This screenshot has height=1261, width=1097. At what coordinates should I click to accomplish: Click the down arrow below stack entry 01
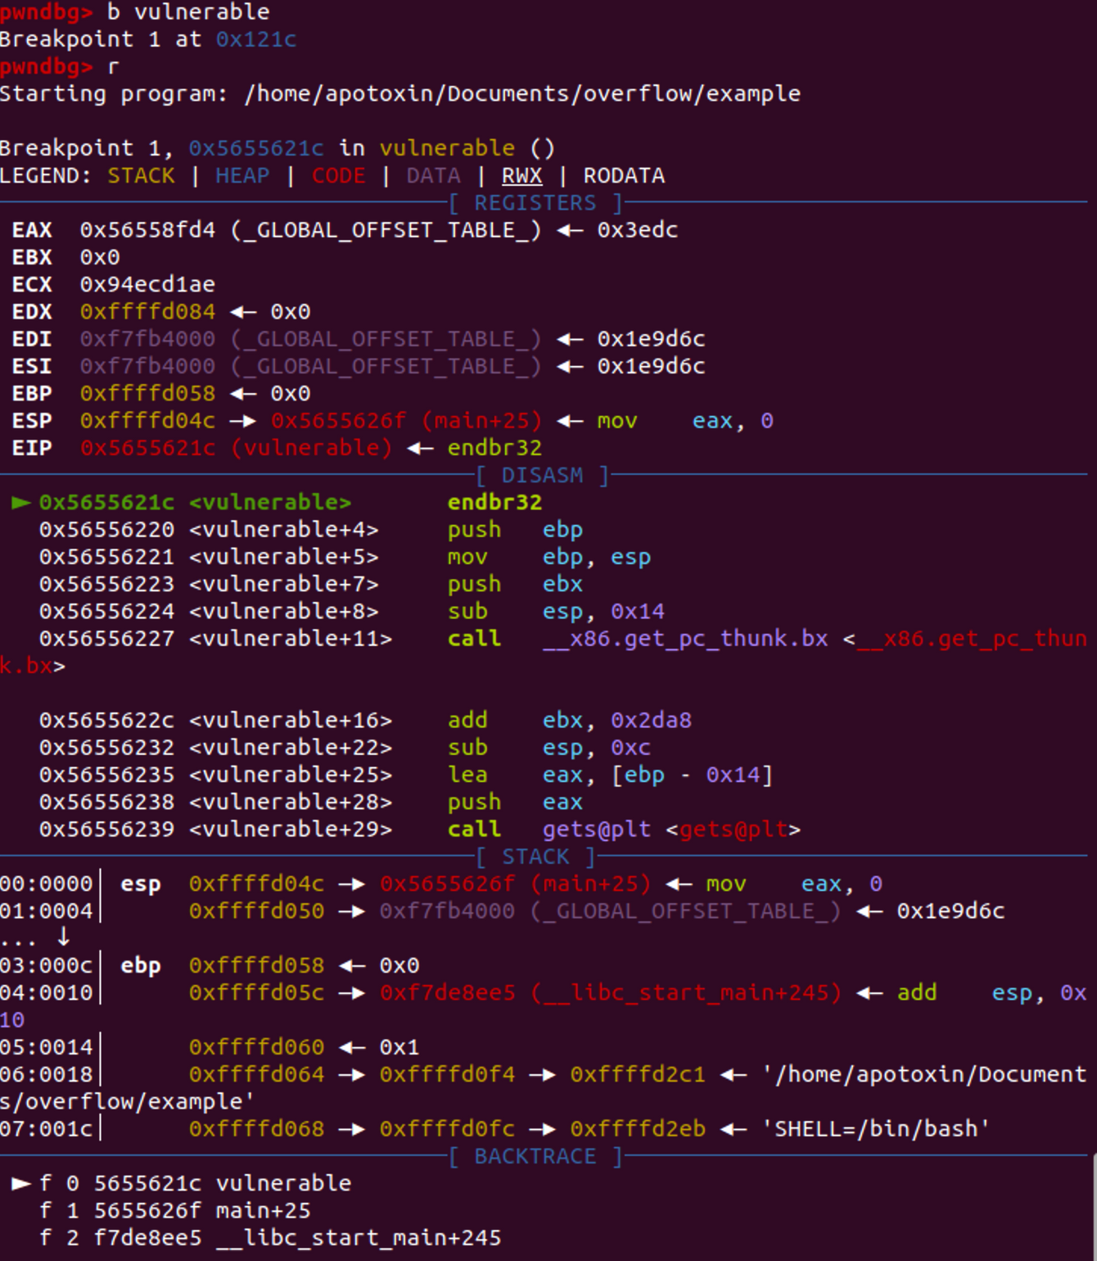tap(63, 937)
